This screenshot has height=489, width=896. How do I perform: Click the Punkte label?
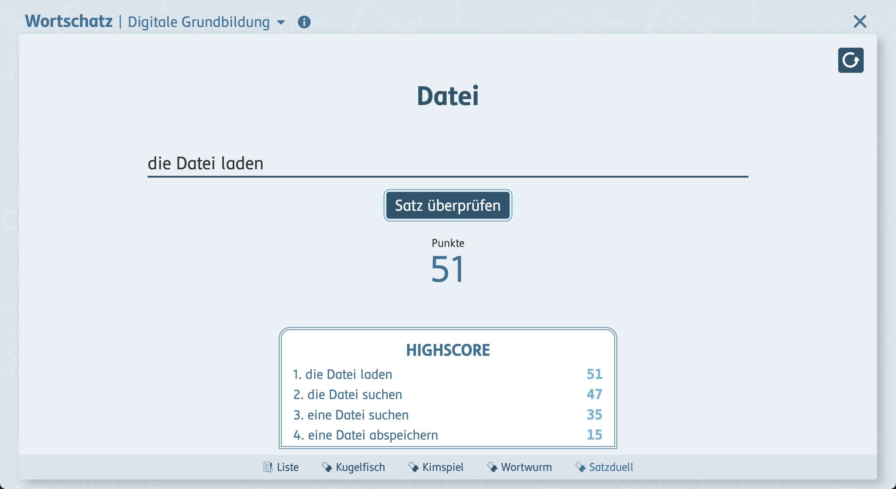click(448, 243)
